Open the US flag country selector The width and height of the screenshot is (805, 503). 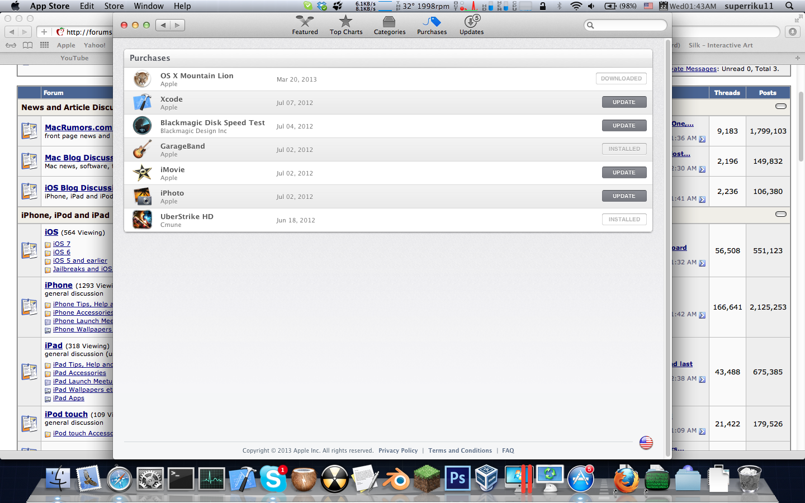click(646, 443)
